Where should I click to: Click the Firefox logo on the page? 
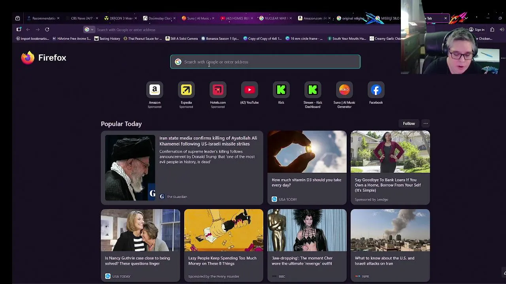pyautogui.click(x=28, y=58)
